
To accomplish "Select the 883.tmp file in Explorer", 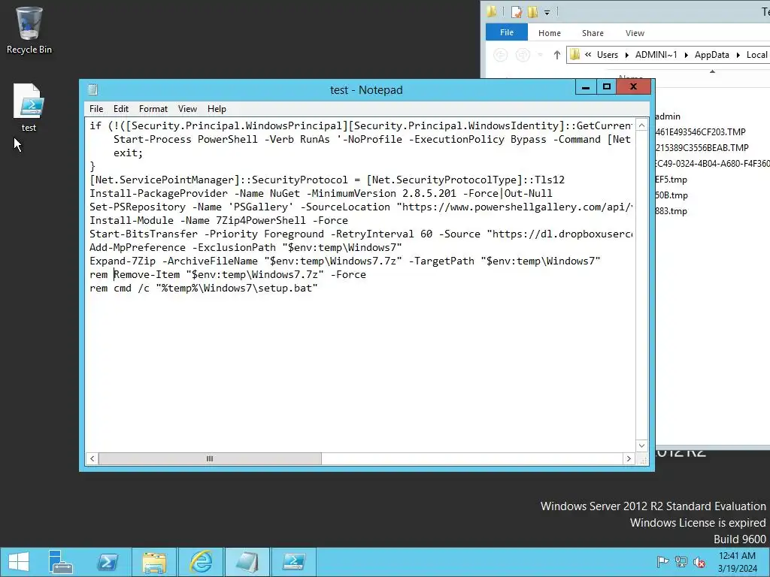I will [671, 211].
